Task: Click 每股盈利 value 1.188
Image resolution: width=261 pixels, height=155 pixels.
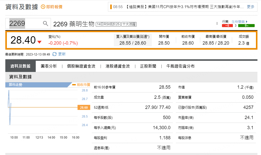Action: point(165,138)
